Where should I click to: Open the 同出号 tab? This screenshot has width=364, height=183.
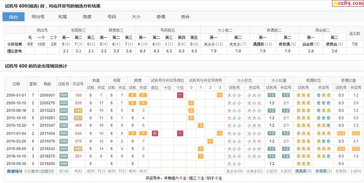[38, 17]
